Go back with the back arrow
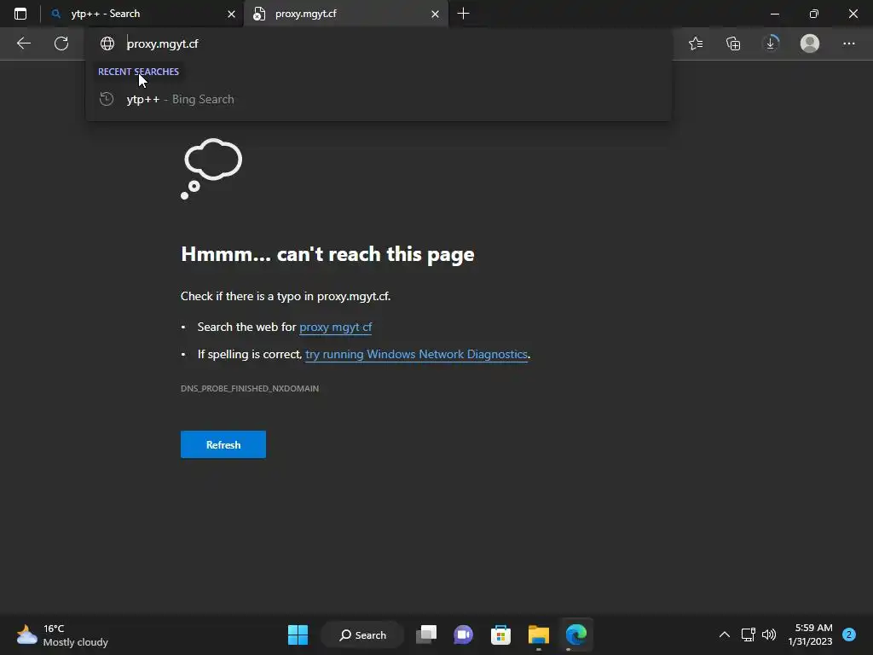This screenshot has width=873, height=655. pyautogui.click(x=24, y=43)
